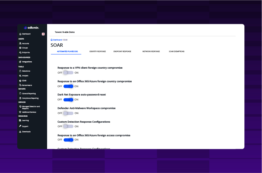The height and width of the screenshot is (173, 262).
Task: Open the Endpoint Response tab
Action: click(122, 51)
